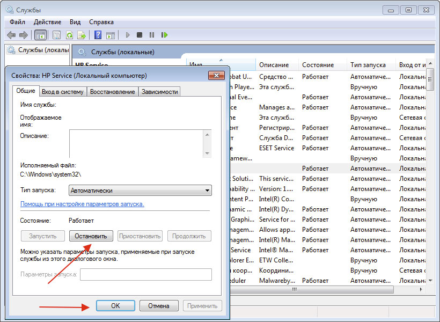Click the Приостановить button
This screenshot has height=322, width=440.
[x=140, y=236]
